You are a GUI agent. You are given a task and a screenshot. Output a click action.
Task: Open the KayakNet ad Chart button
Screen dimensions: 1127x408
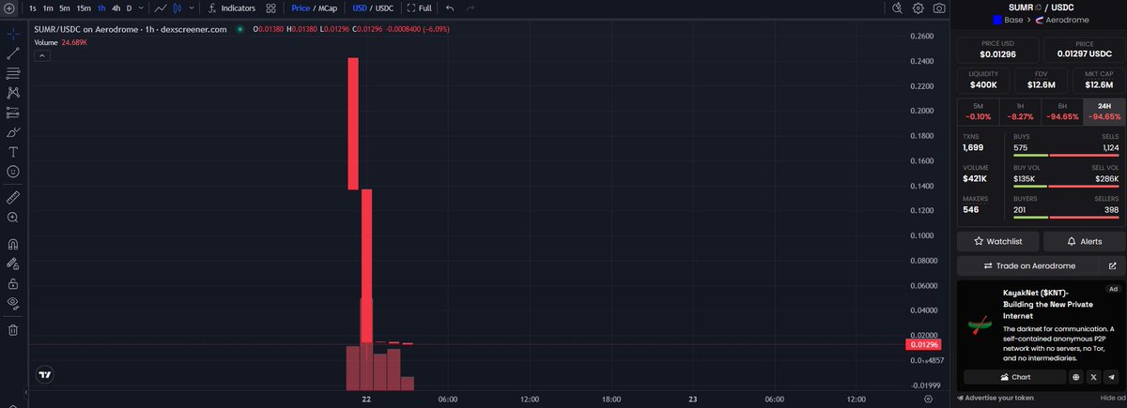coord(1015,377)
